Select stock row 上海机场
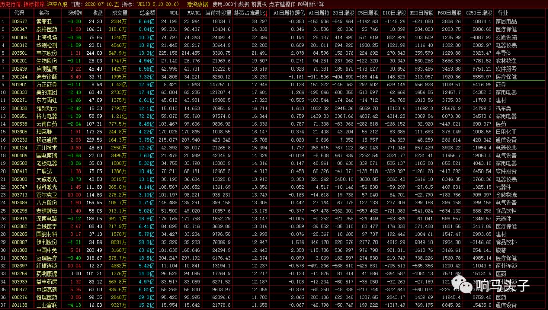The height and width of the screenshot is (310, 548). coord(272,38)
